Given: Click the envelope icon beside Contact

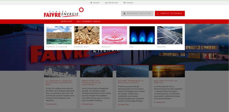Looking at the screenshot, I should pos(125,3).
